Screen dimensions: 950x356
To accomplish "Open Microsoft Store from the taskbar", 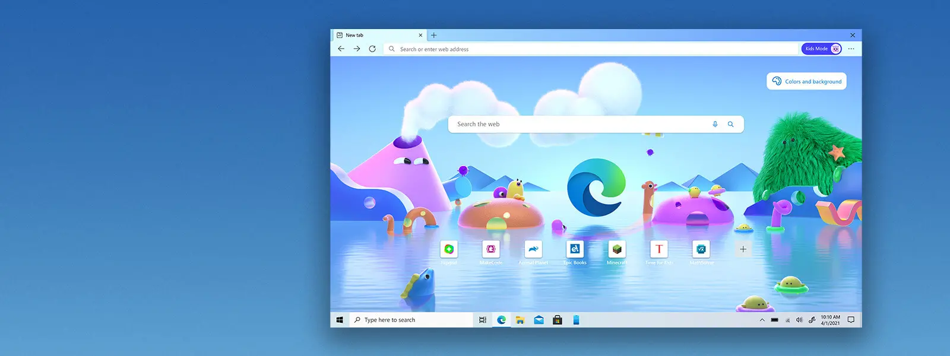I will click(557, 320).
